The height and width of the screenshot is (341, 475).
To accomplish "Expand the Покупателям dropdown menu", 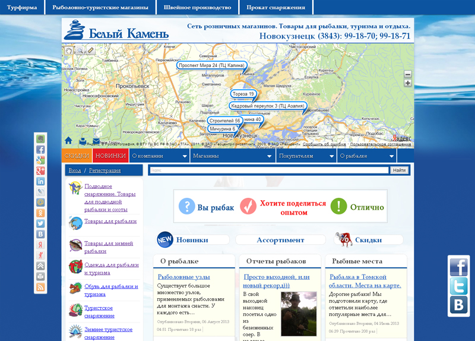I will (x=306, y=156).
